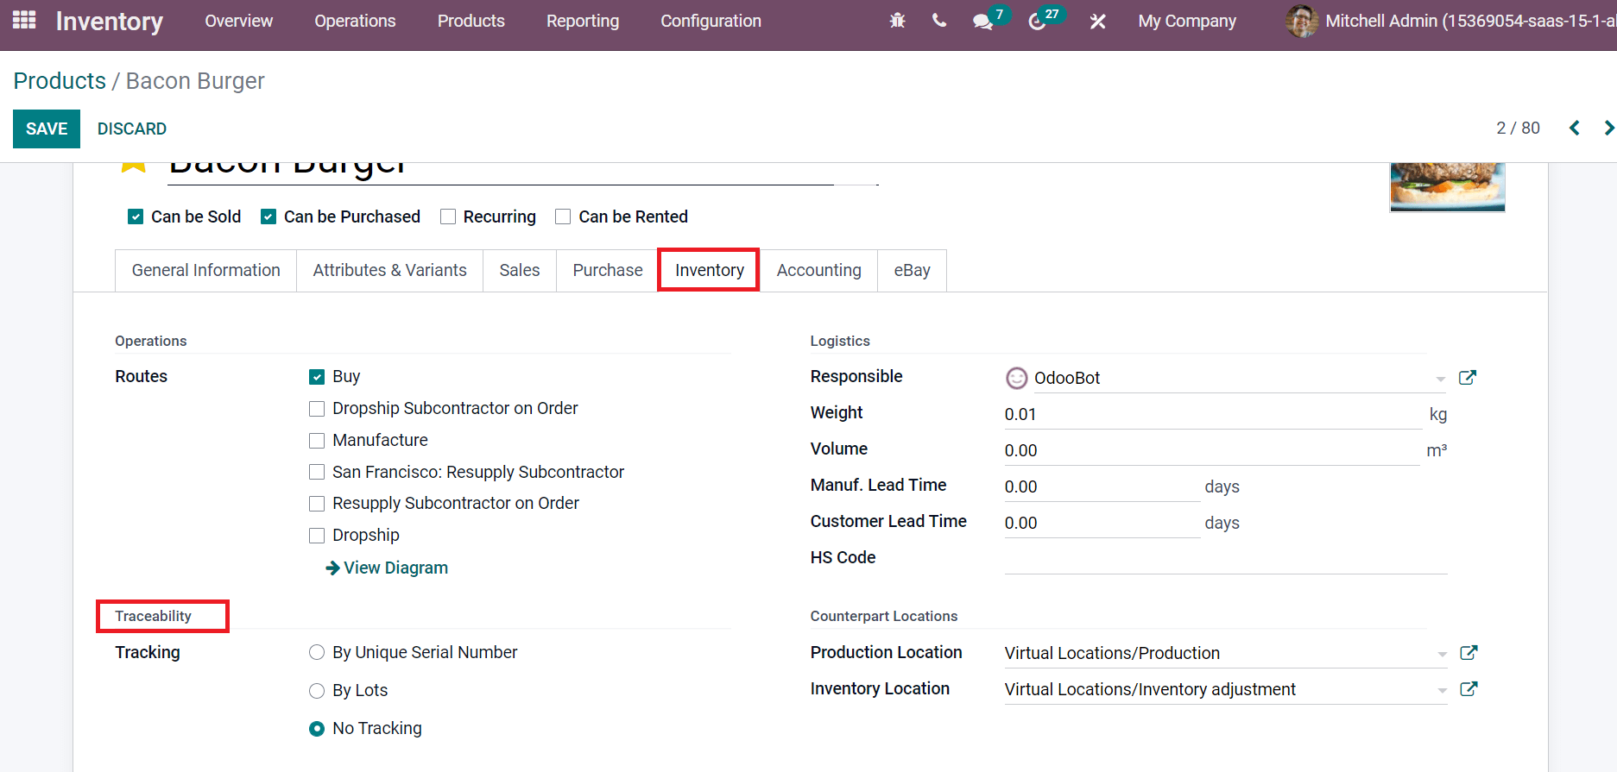Click Mitchell Admin avatar picture
The width and height of the screenshot is (1617, 772).
[x=1301, y=21]
